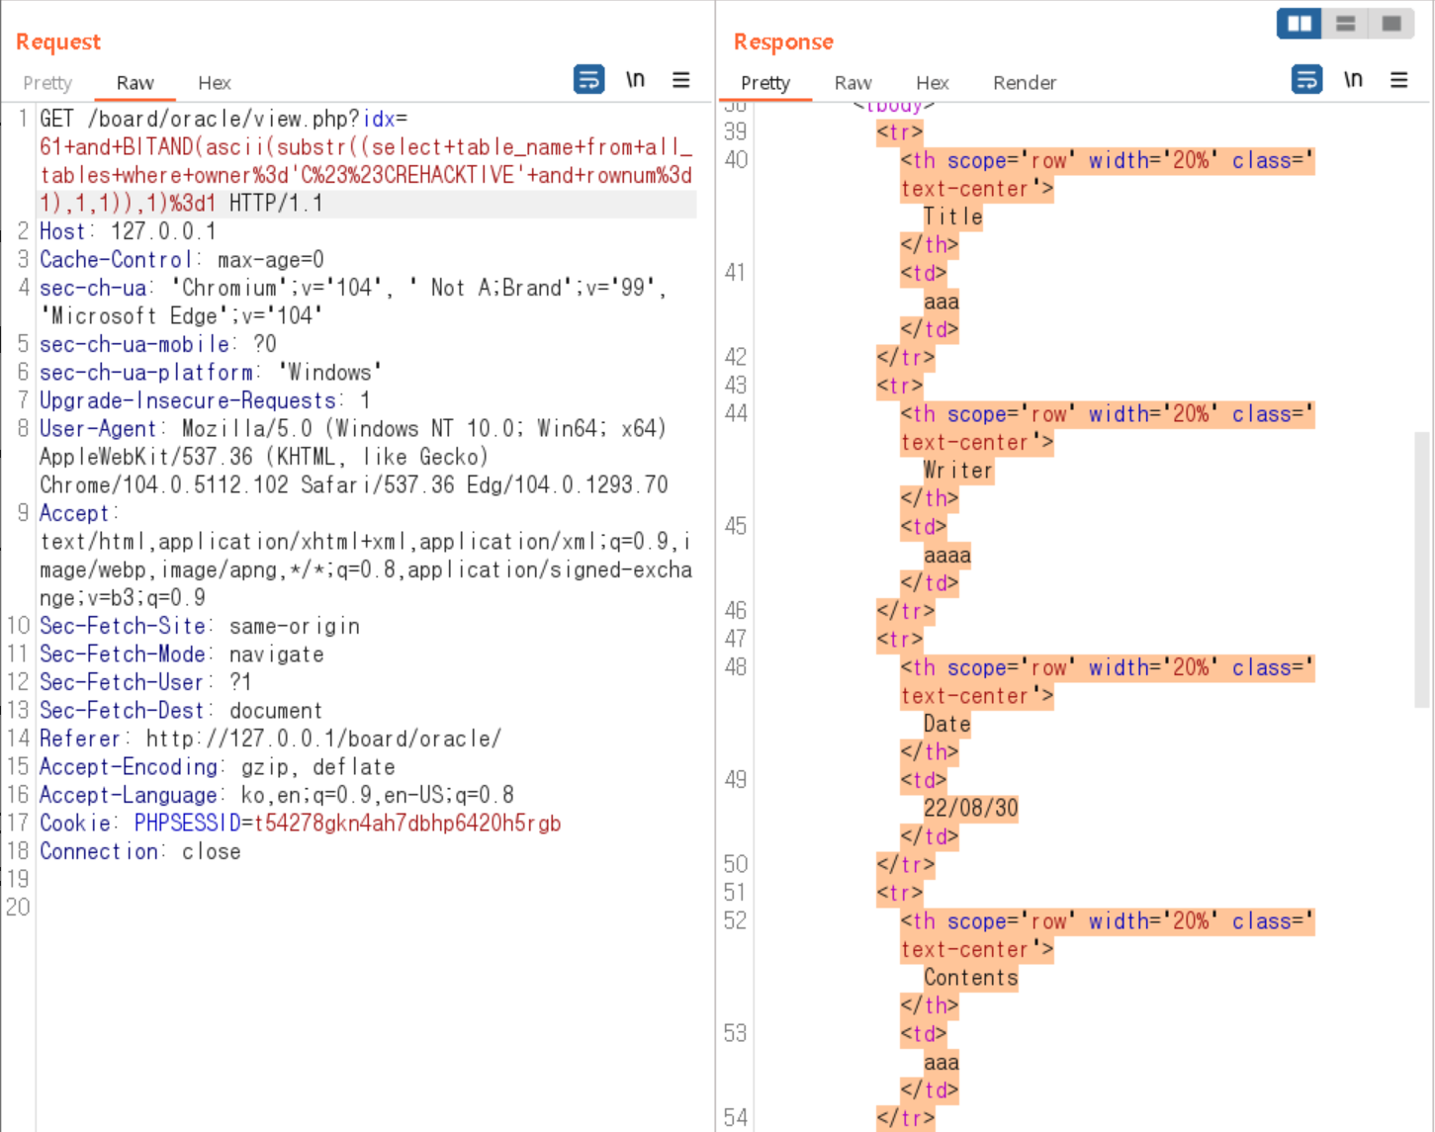Viewport: 1435px width, 1132px height.
Task: Click the Response panel vertical scrollbar
Action: [1422, 568]
